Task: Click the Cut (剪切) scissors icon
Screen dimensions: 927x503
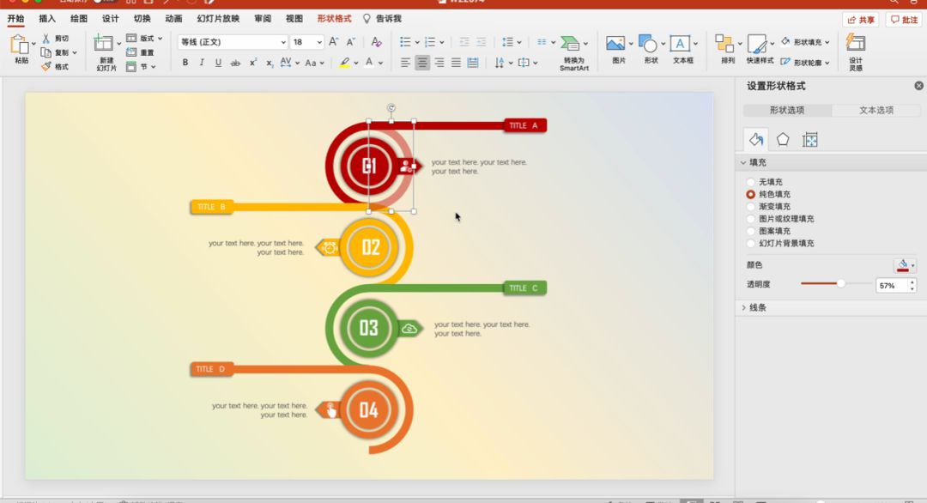Action: click(x=45, y=39)
